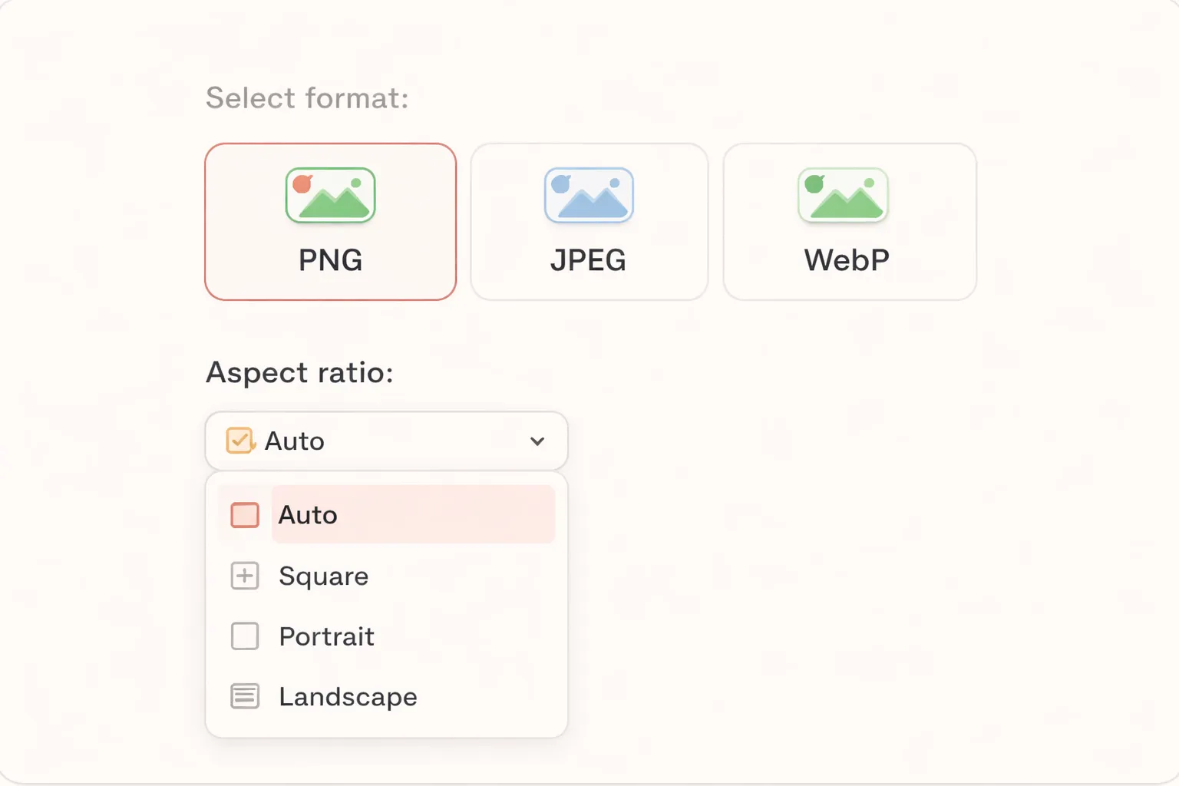
Task: Open the Auto aspect ratio combo box
Action: point(385,441)
